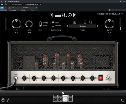Open the insert routing icon
The height and width of the screenshot is (104, 126).
point(6,4)
